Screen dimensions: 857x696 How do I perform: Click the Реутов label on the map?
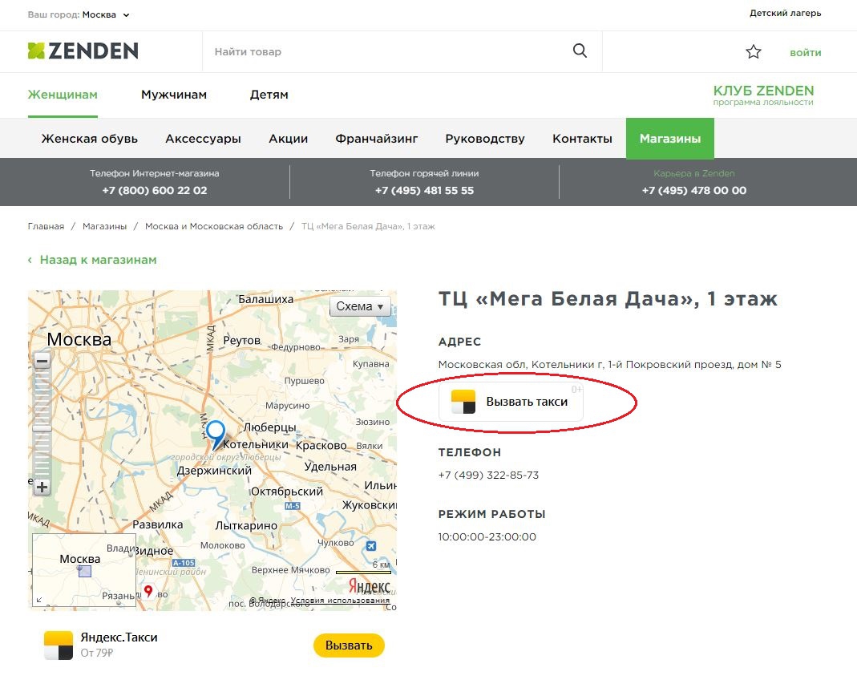(x=241, y=340)
